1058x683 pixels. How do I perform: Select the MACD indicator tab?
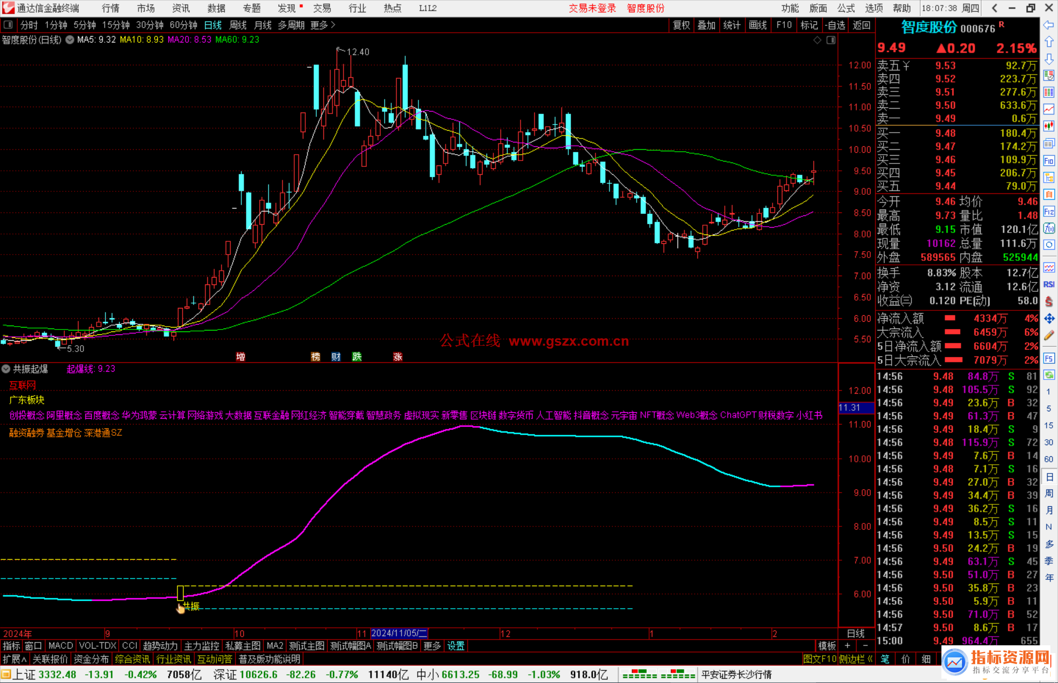[x=60, y=646]
